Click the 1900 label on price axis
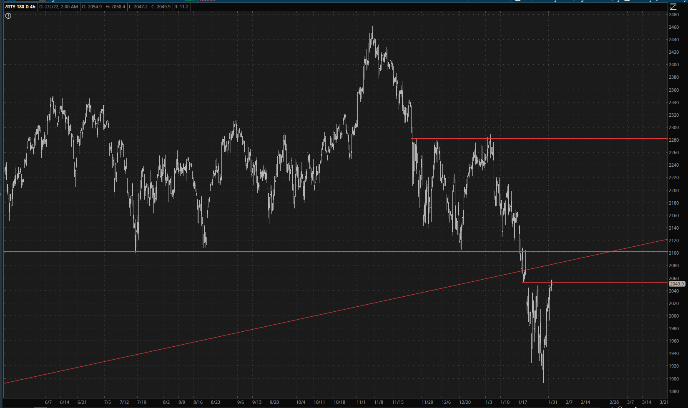The width and height of the screenshot is (688, 408). pos(673,379)
